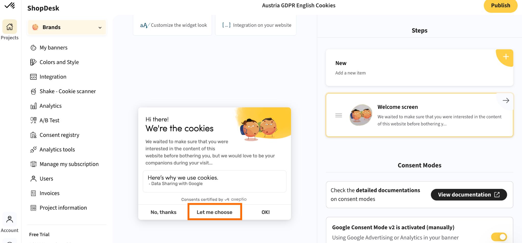Screen dimensions: 522x243
Task: Open Welcome screen step via arrow
Action: (x=506, y=100)
